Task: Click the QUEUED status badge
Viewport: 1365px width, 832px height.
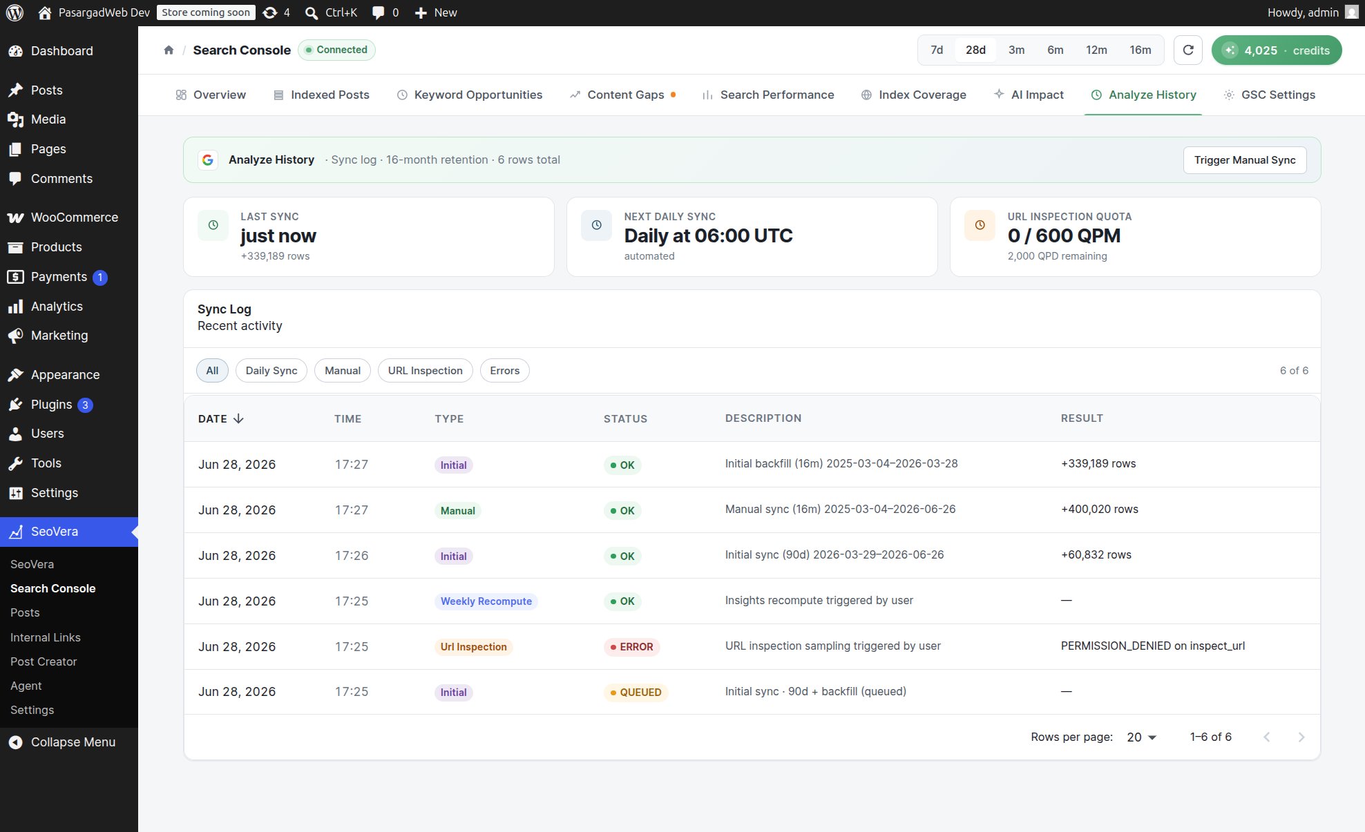Action: [636, 693]
